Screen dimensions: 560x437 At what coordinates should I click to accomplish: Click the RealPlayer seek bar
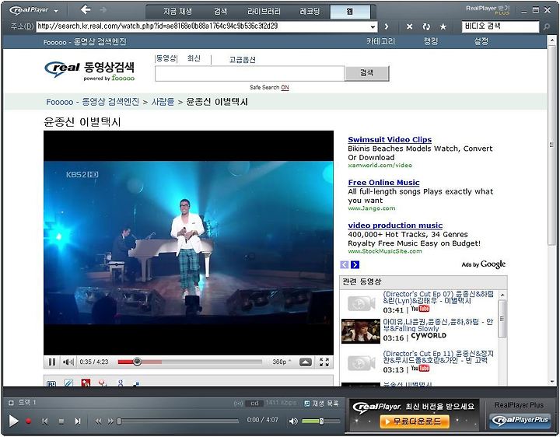pyautogui.click(x=178, y=421)
